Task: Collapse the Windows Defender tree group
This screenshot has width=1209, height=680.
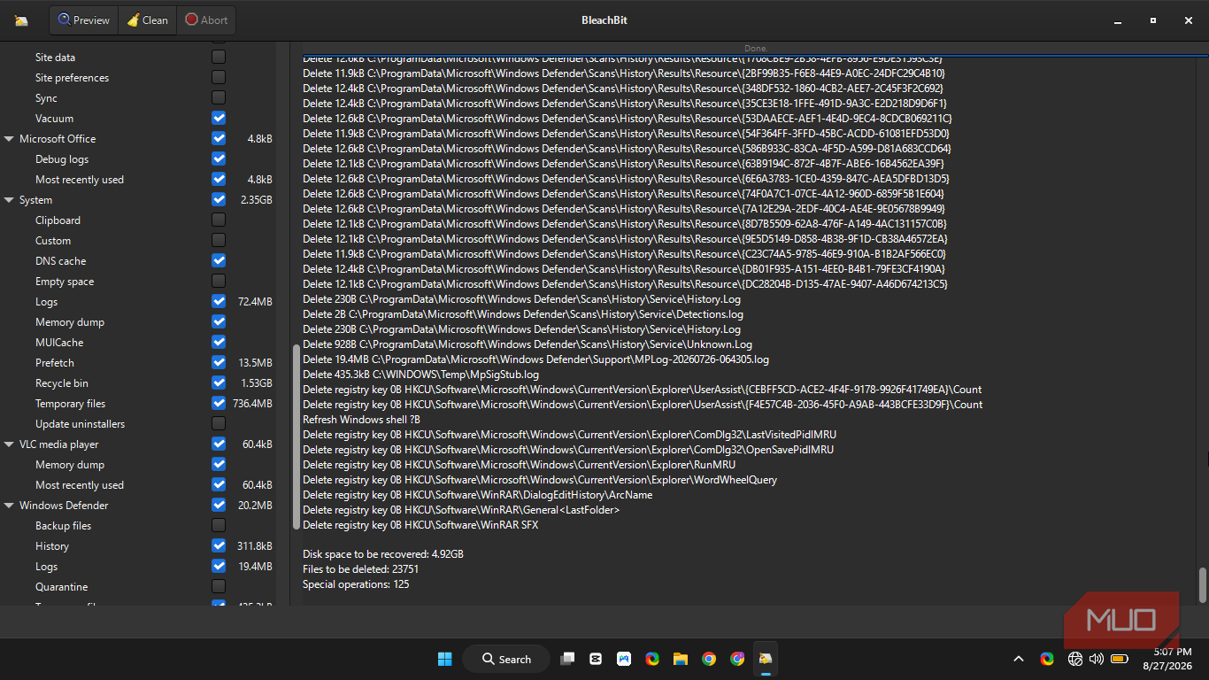Action: click(x=9, y=506)
